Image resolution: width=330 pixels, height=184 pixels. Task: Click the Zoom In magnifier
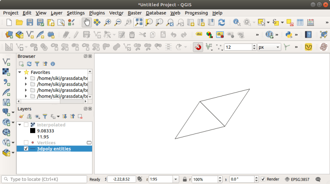[x=107, y=22]
